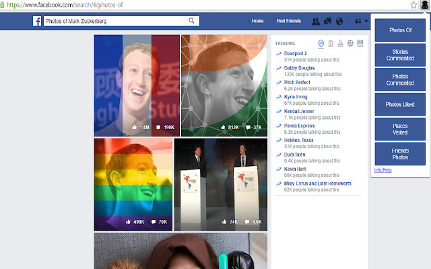Select the politics trending icon
431x269 pixels.
(331, 43)
